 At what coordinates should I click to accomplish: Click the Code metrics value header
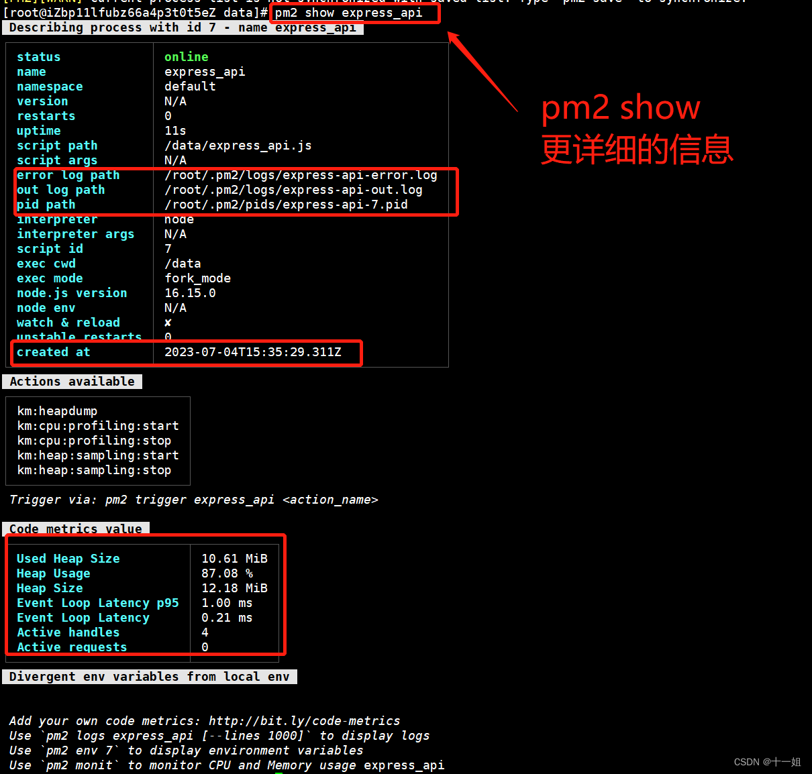coord(75,529)
